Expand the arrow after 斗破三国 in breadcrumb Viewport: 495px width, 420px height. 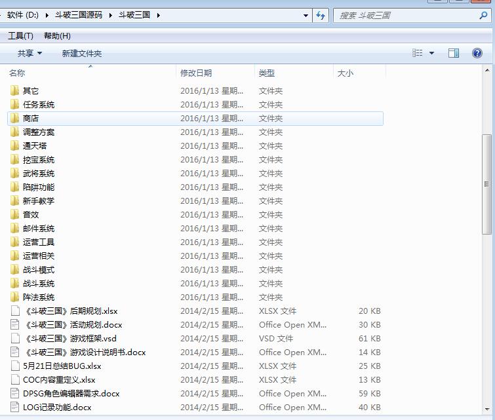158,15
